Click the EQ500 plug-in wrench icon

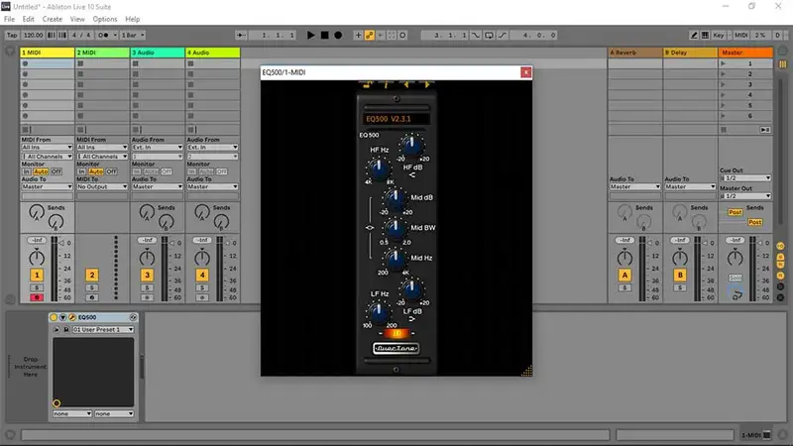71,317
